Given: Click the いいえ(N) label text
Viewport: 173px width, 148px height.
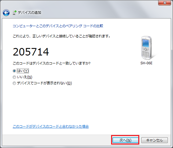Looking at the screenshot, I should (24, 77).
